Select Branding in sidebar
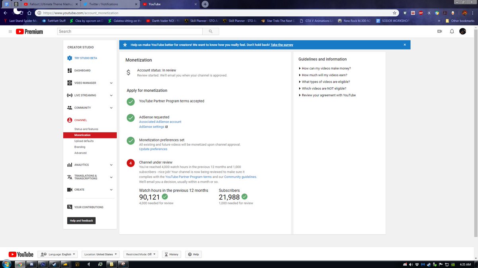This screenshot has height=268, width=478. tap(80, 147)
